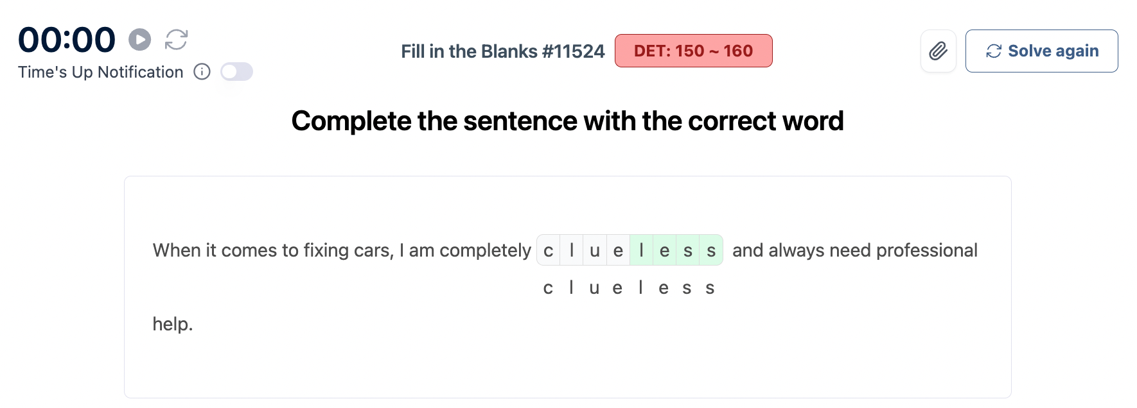Click the last letter box of "clueless"
1137x408 pixels.
[x=711, y=250]
